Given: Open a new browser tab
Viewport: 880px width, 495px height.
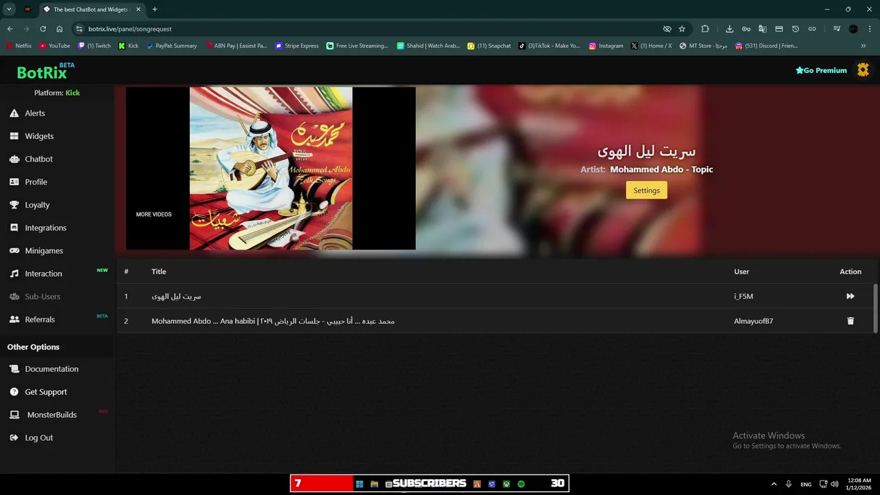Looking at the screenshot, I should [155, 9].
